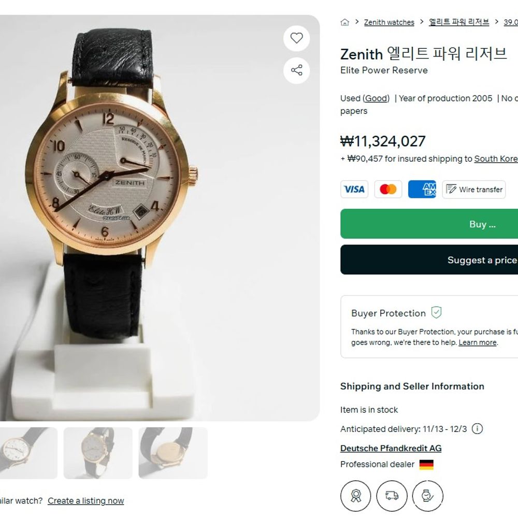Click Create a listing now link
This screenshot has width=518, height=518.
pos(86,501)
